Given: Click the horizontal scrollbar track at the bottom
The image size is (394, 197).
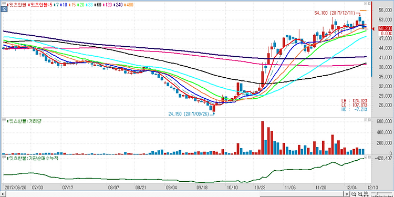Looking at the screenshot, I should pyautogui.click(x=174, y=194).
